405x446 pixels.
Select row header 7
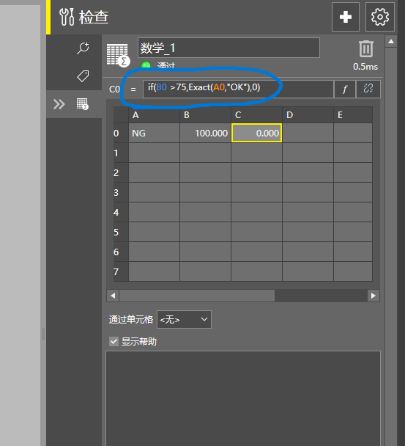pyautogui.click(x=121, y=271)
